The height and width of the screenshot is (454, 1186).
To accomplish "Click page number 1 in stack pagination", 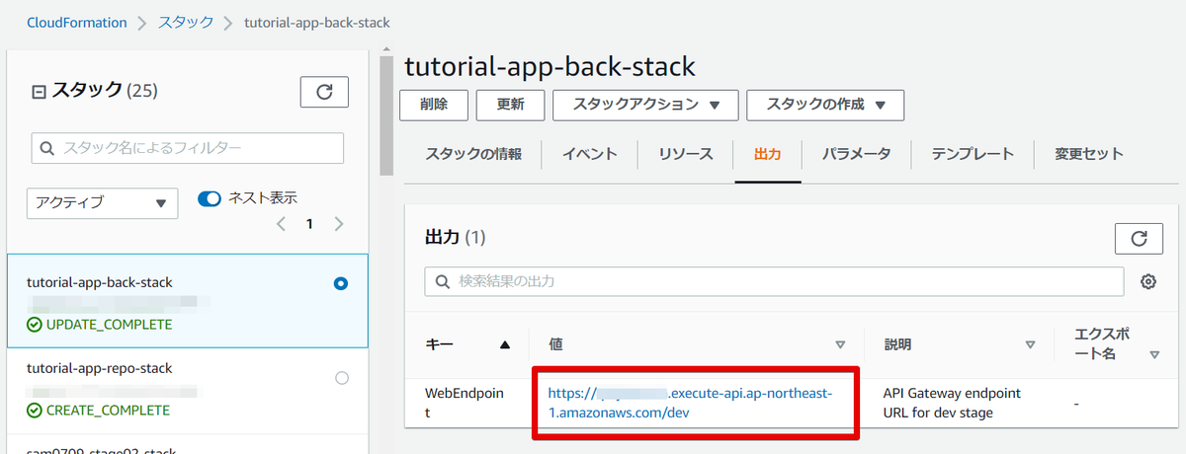I will click(309, 224).
